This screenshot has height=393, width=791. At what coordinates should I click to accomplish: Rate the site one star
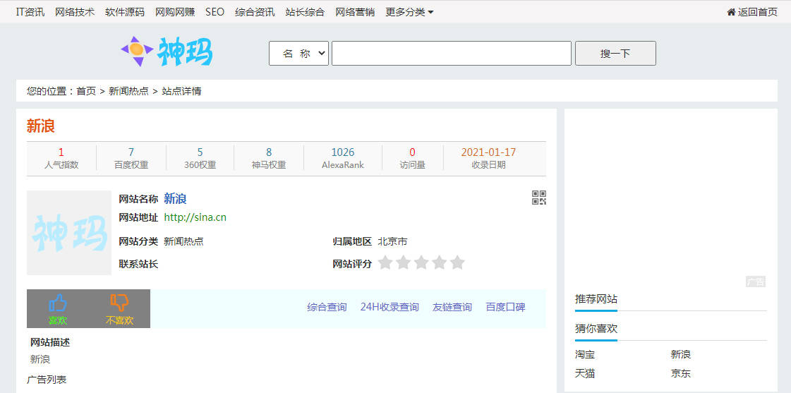point(385,263)
